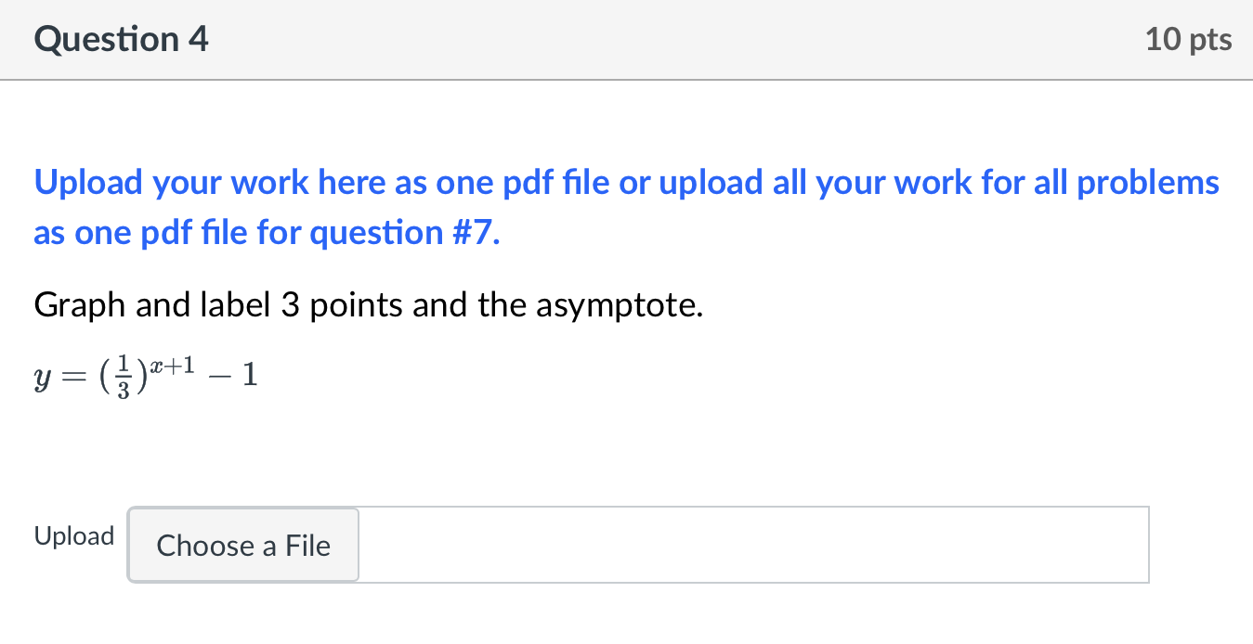Click the Upload label
The image size is (1253, 644).
click(73, 535)
